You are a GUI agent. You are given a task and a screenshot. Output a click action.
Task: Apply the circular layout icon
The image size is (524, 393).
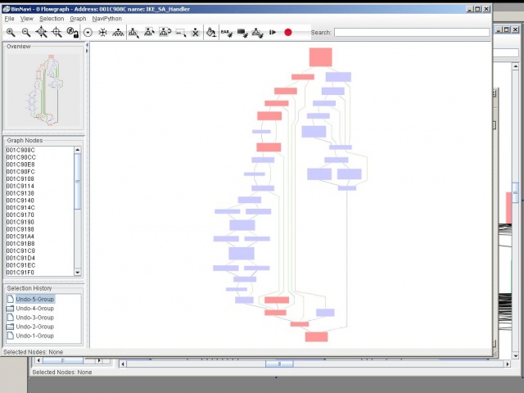(x=88, y=33)
